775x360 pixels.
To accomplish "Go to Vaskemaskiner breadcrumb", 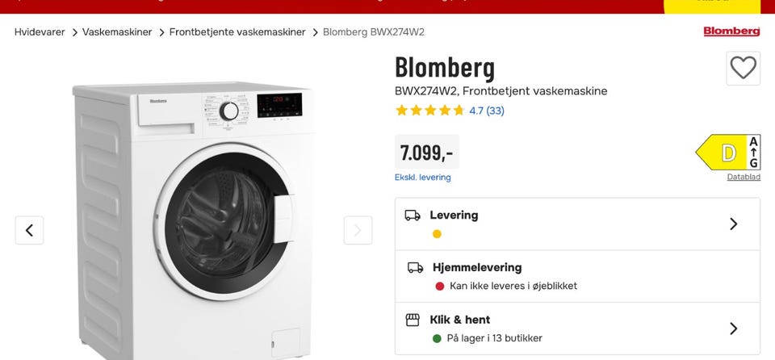I will pyautogui.click(x=117, y=32).
